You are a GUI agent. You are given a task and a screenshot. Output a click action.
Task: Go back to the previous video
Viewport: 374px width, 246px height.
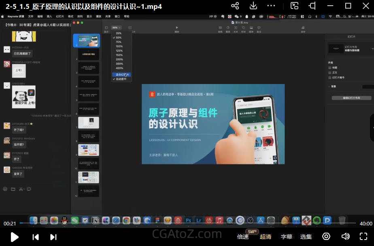[36, 237]
